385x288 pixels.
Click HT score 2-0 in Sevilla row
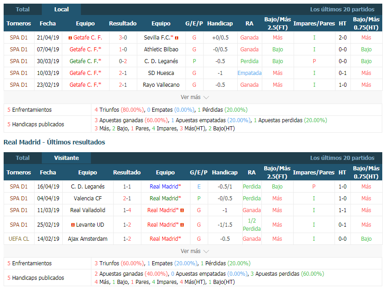[x=343, y=38]
